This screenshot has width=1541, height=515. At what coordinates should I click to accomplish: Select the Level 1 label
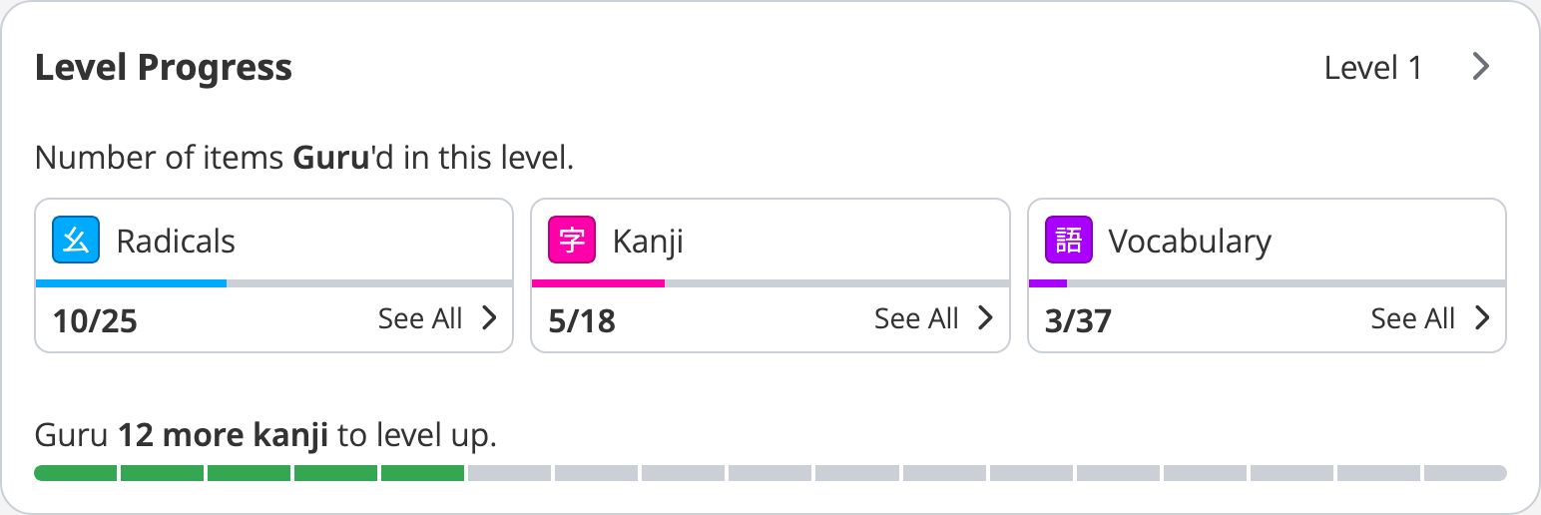[1372, 68]
